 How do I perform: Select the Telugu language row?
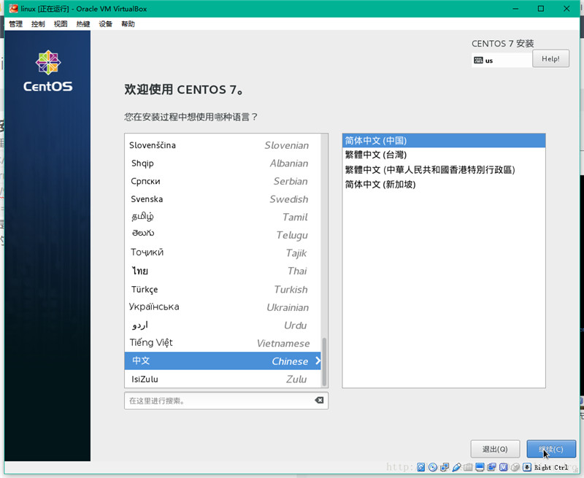(223, 235)
